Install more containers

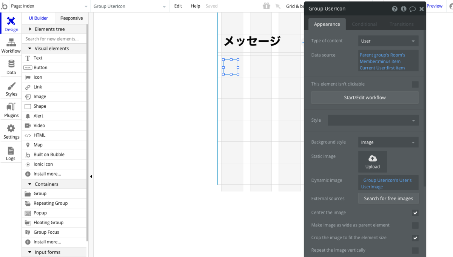[x=54, y=242]
